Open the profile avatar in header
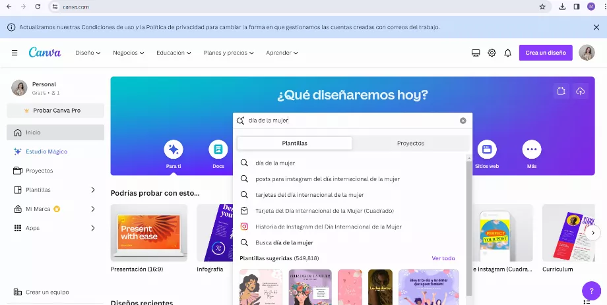Image resolution: width=607 pixels, height=305 pixels. coord(587,53)
